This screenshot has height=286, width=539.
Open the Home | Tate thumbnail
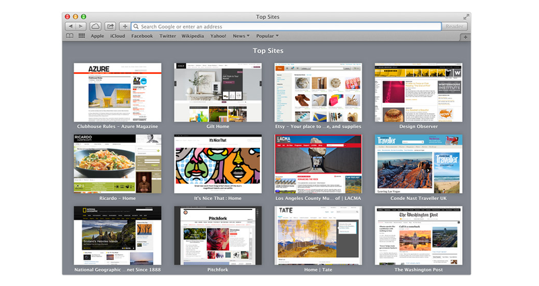pos(318,236)
